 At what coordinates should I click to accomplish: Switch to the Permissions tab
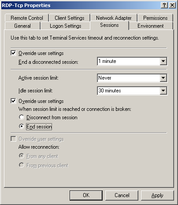156,18
